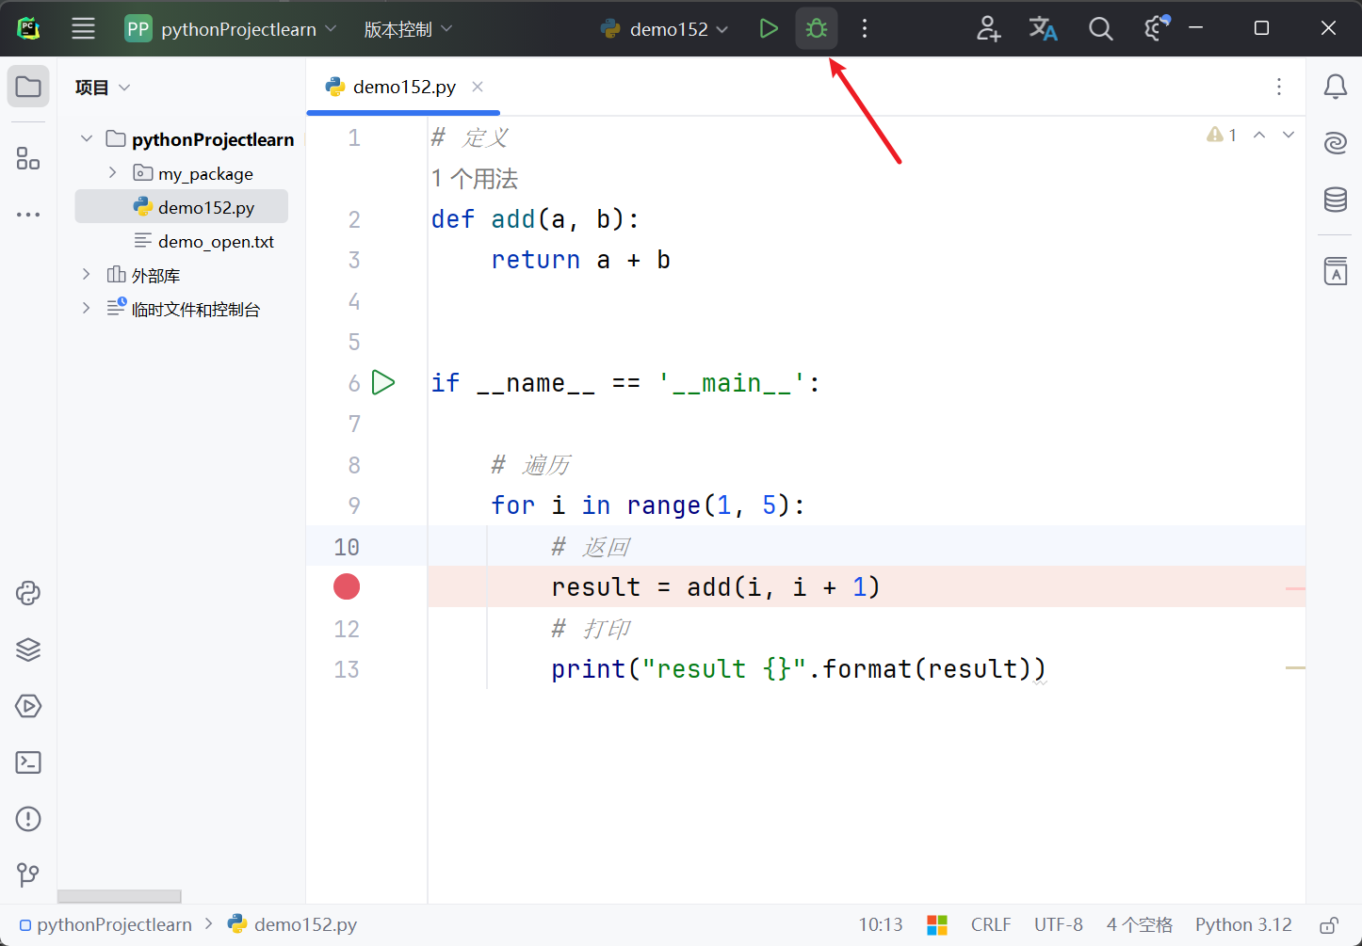Change UTF-8 file encoding

pos(1059,925)
